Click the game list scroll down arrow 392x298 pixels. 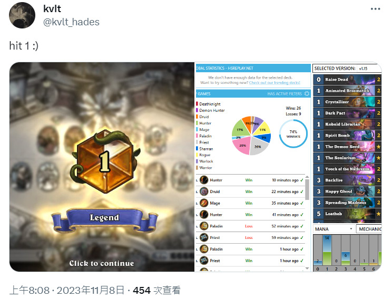pos(307,268)
